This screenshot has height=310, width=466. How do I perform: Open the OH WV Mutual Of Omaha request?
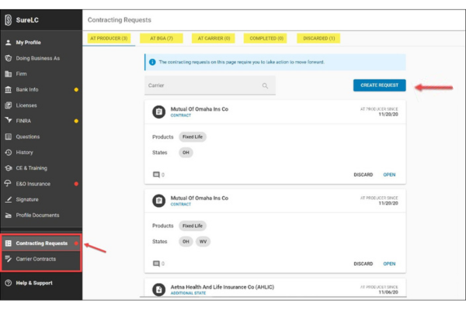[389, 263]
